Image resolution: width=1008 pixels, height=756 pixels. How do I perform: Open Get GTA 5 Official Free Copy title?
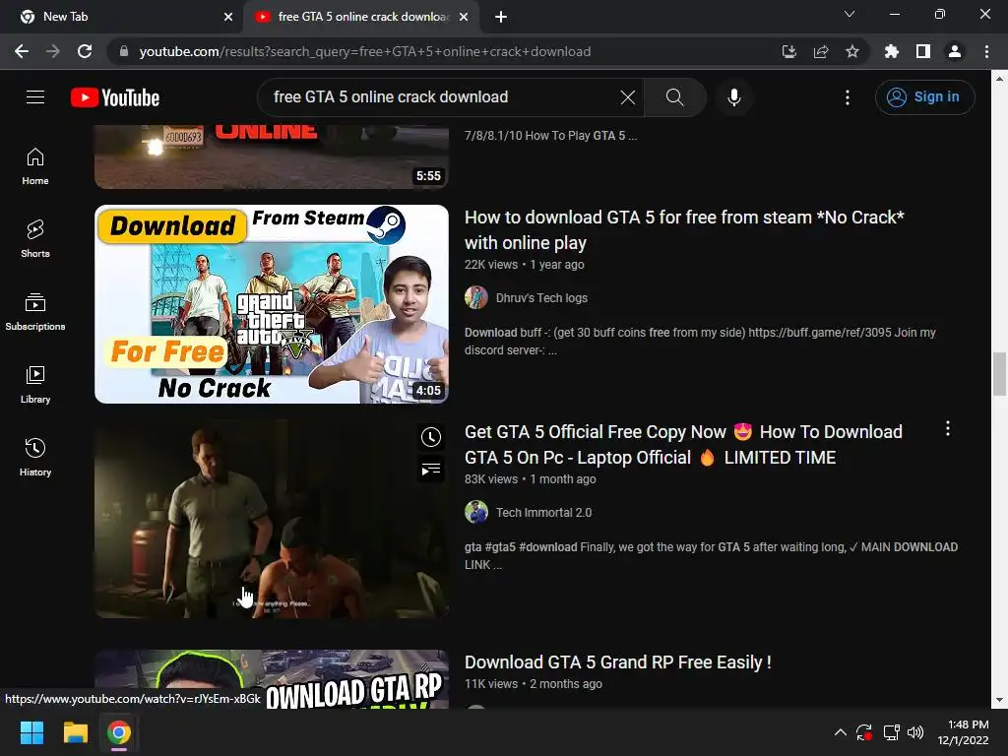click(683, 445)
